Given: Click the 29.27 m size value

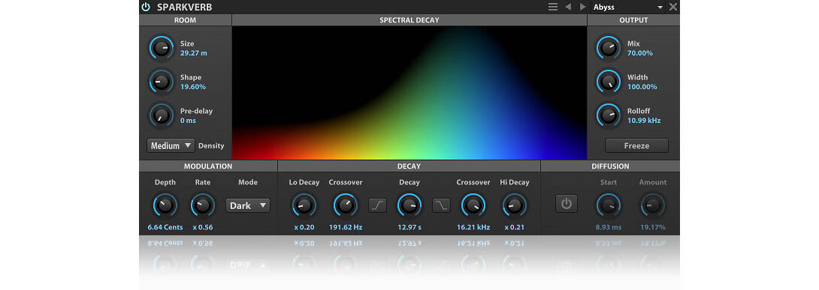Looking at the screenshot, I should (x=194, y=53).
